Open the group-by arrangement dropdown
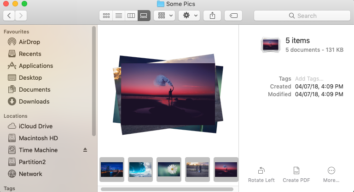This screenshot has width=354, height=192. pos(164,16)
